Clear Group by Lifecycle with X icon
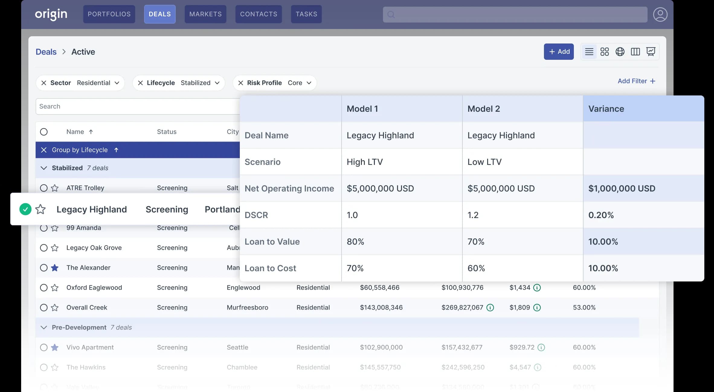The width and height of the screenshot is (714, 392). (44, 150)
